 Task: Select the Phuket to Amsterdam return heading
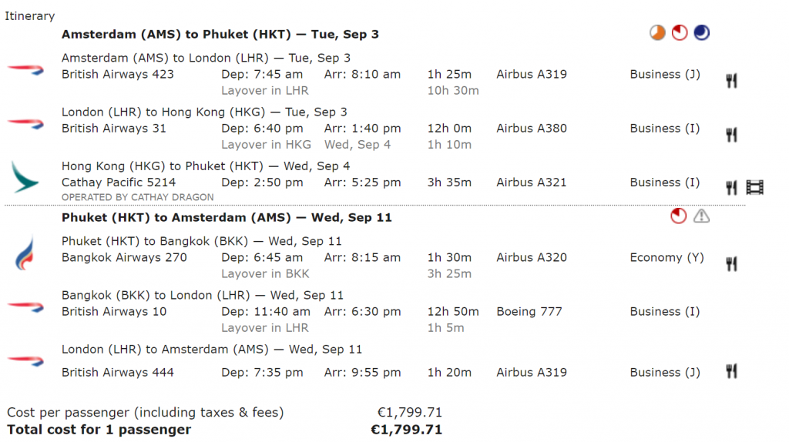tap(227, 217)
